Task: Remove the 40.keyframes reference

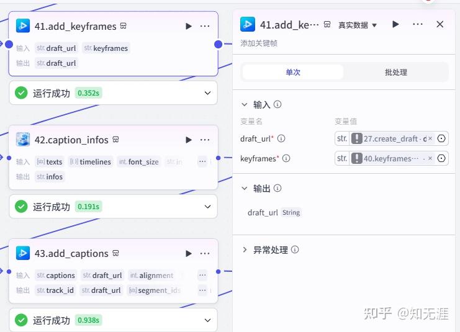Action: [430, 158]
